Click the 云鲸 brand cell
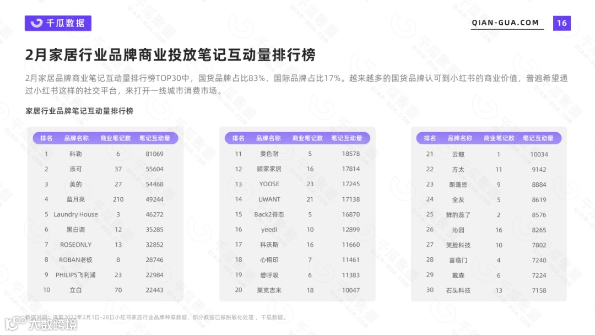 [458, 154]
